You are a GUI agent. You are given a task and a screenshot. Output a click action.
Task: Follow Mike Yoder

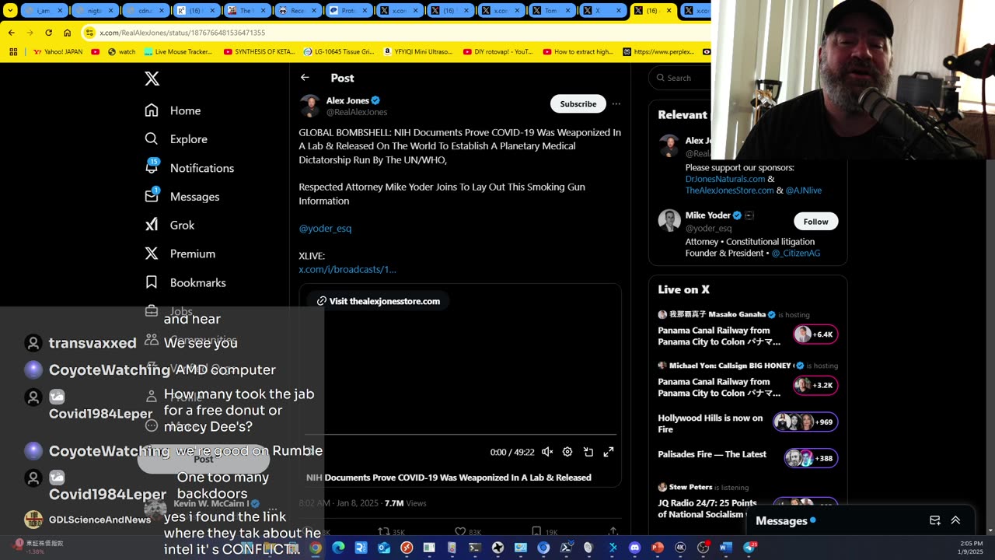point(815,222)
